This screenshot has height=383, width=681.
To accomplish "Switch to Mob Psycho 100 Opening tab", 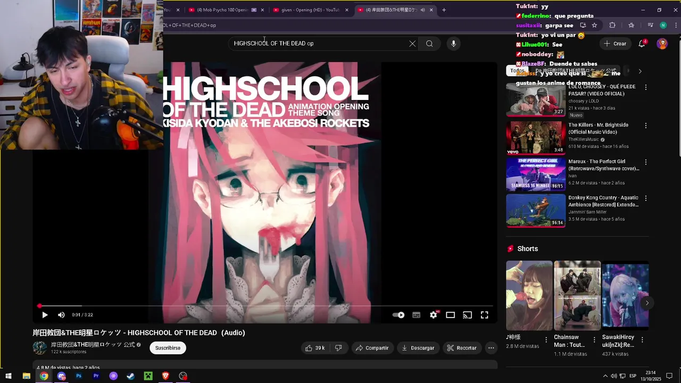I will point(222,10).
